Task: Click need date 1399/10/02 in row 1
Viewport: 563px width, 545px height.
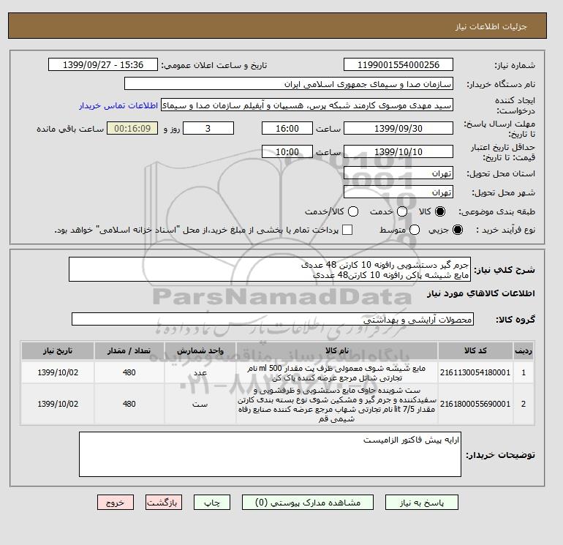Action: pos(58,372)
